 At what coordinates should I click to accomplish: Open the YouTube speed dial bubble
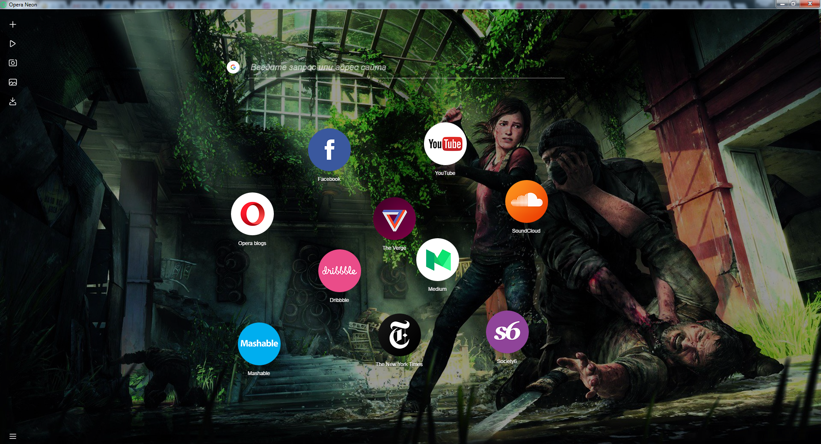(445, 144)
